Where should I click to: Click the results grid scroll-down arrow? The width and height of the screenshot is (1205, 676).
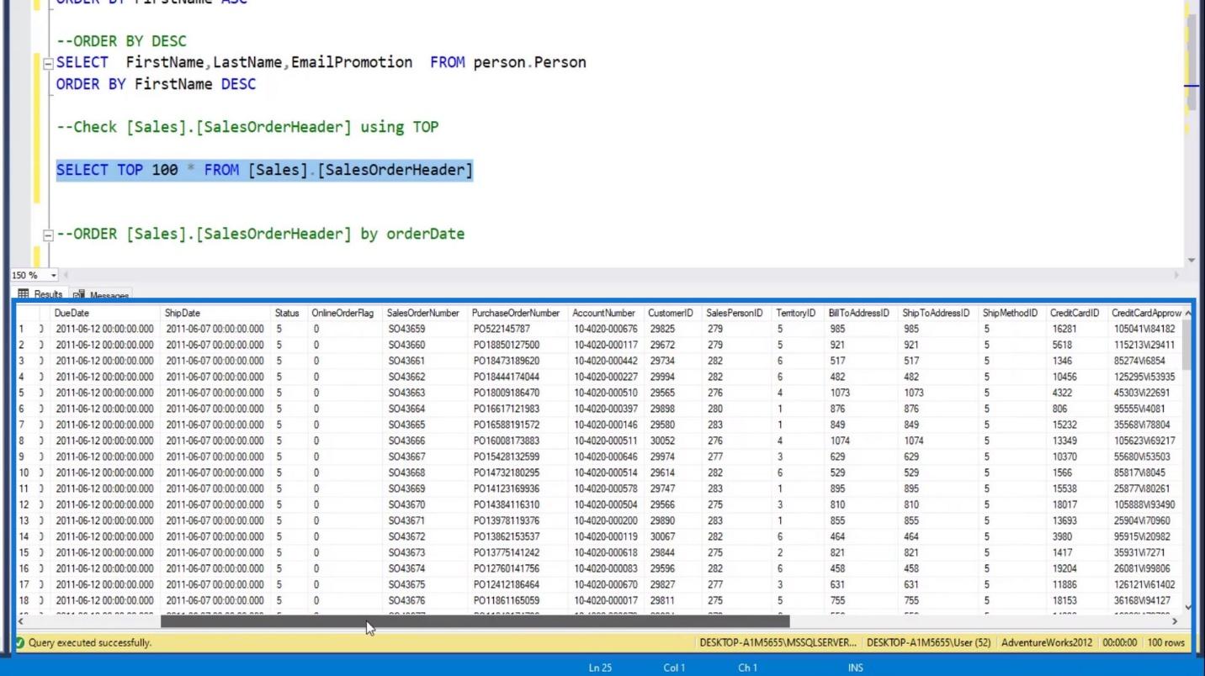(x=1186, y=607)
